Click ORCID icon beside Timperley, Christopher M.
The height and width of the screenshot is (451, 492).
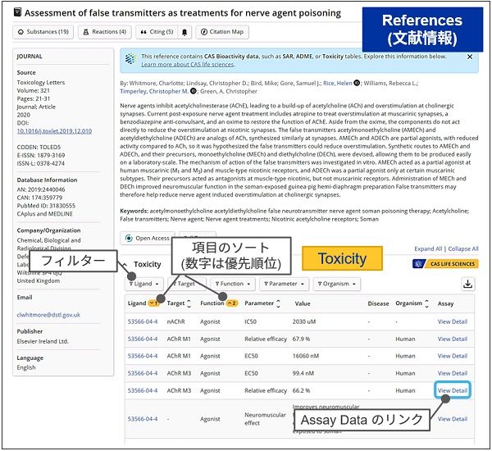[194, 91]
